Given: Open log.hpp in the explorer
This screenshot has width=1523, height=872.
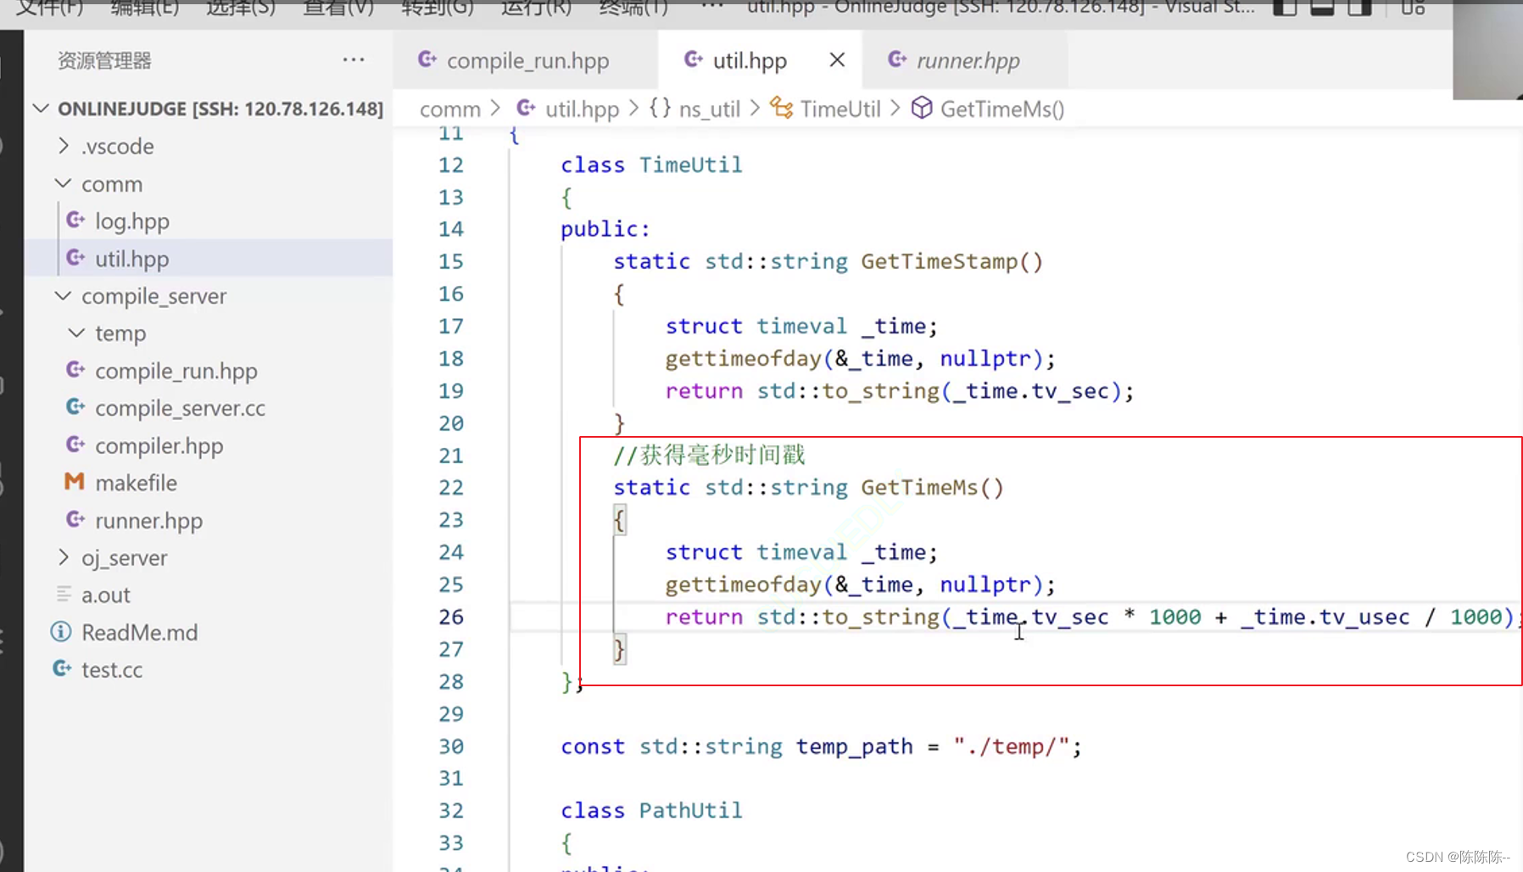Looking at the screenshot, I should 132,221.
